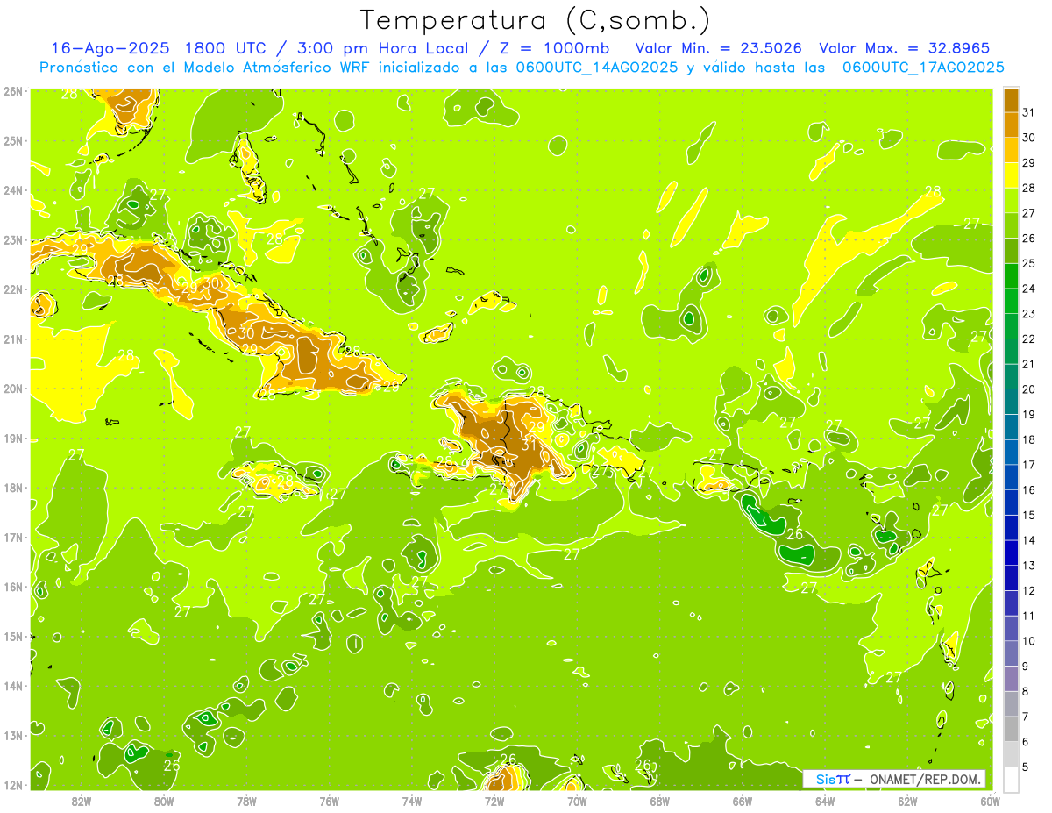The height and width of the screenshot is (813, 1052).
Task: Click the latitude axis label 14N
Action: (13, 686)
